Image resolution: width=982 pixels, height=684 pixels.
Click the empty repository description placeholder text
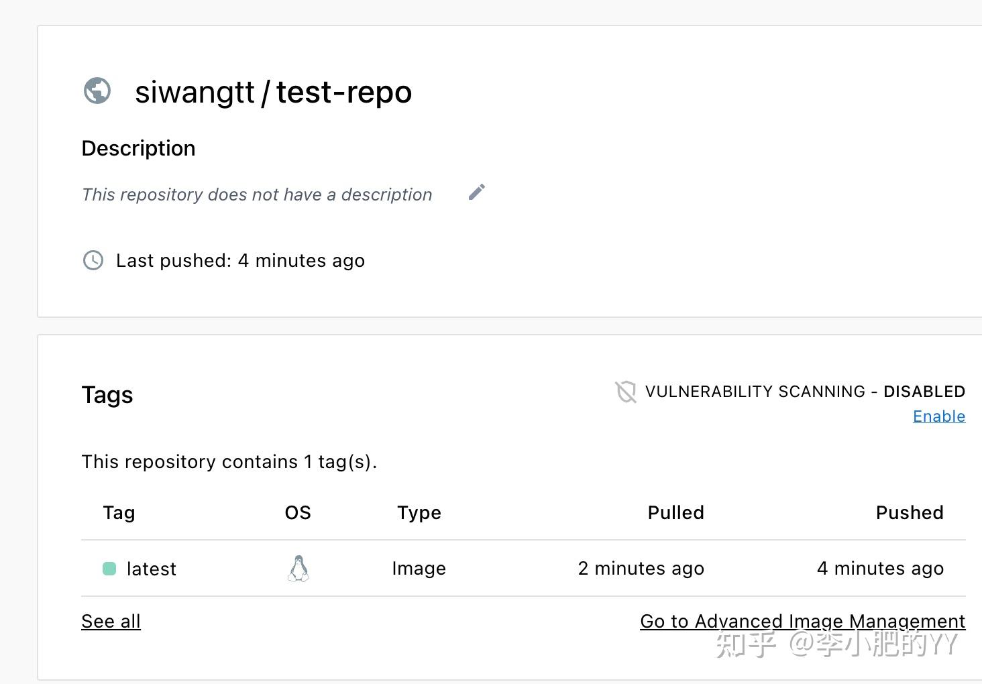[x=257, y=195]
